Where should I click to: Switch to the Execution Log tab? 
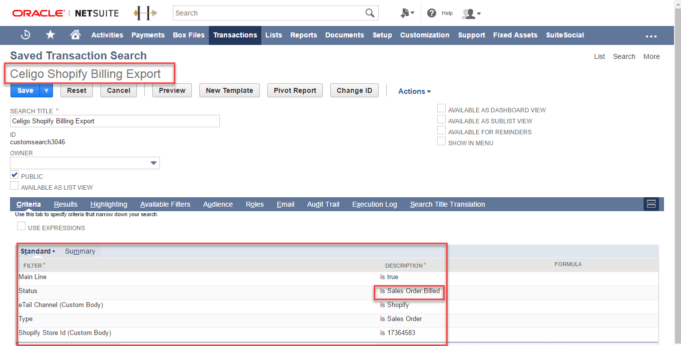click(x=375, y=204)
